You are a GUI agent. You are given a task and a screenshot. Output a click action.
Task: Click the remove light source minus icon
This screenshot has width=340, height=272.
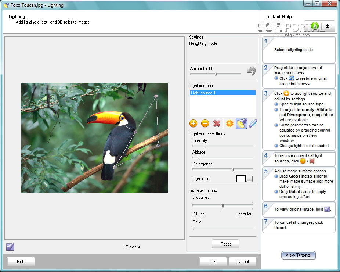coord(205,123)
